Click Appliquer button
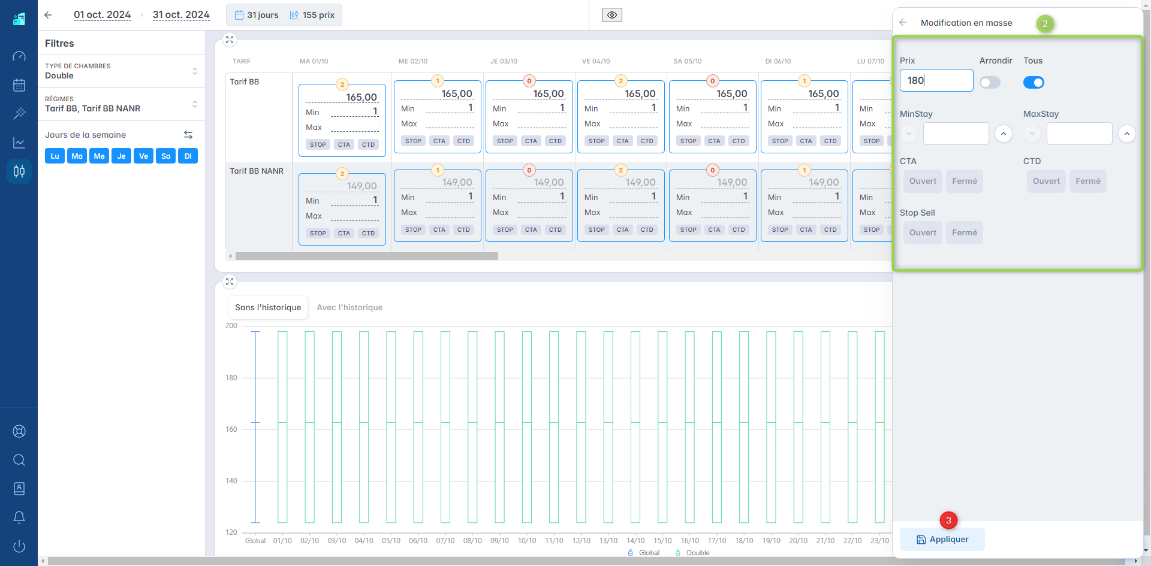The height and width of the screenshot is (566, 1151). (942, 539)
